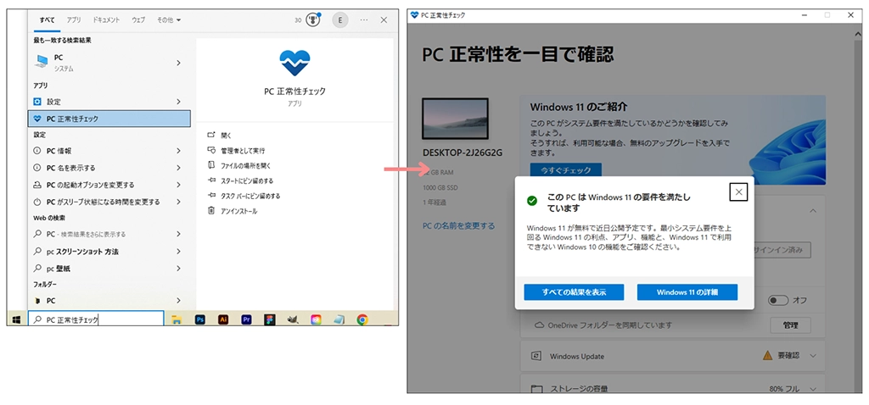
Task: Open the その他 dropdown tab
Action: [169, 20]
